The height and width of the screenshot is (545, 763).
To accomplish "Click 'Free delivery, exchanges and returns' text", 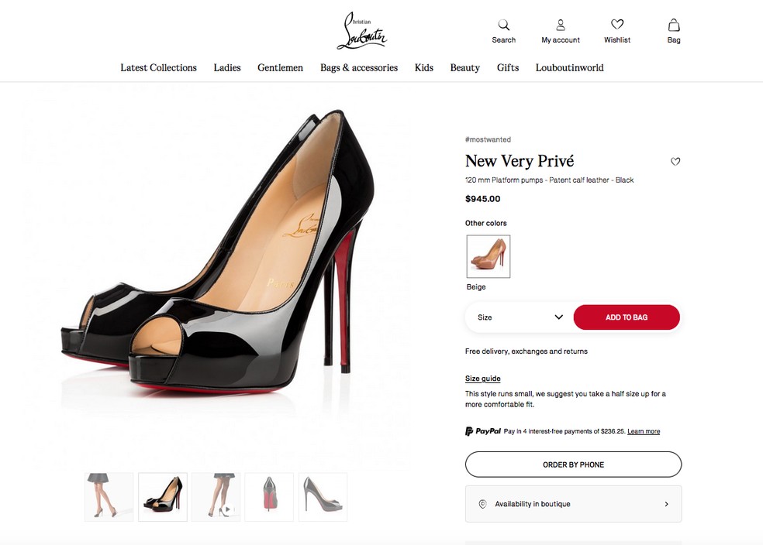I will coord(527,351).
